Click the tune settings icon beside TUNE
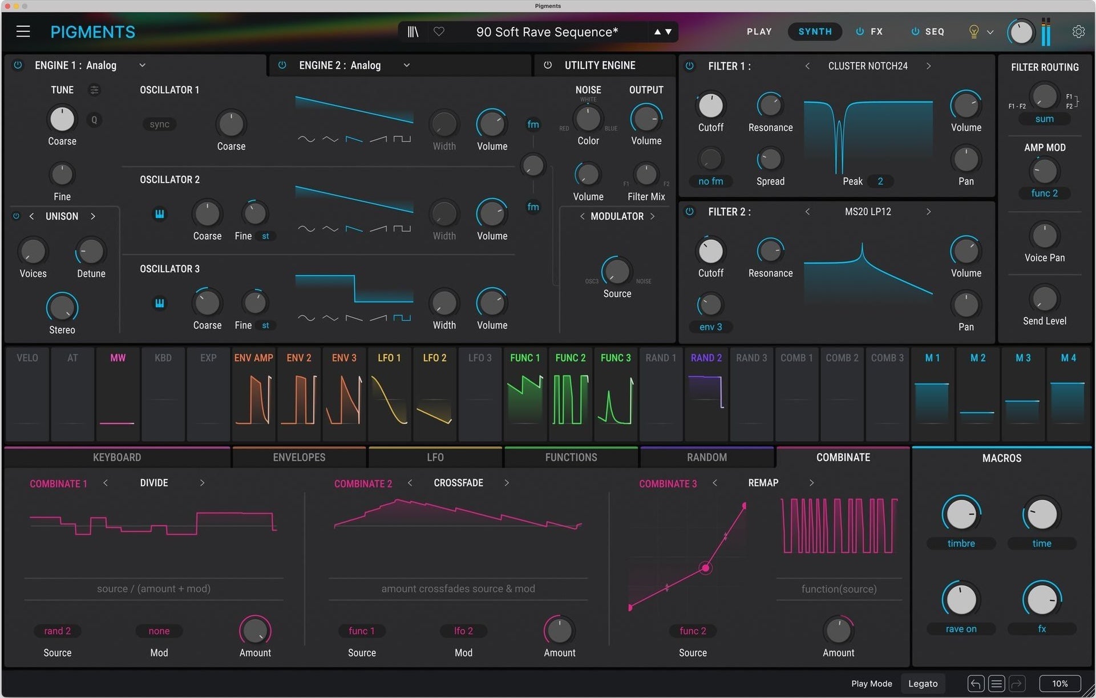 [x=94, y=90]
